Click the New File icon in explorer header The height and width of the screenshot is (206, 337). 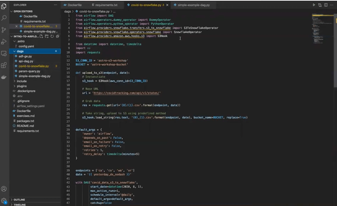pos(41,36)
